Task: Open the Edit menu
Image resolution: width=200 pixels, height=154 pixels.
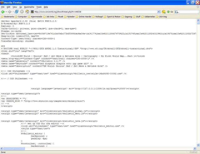Action: 8,7
